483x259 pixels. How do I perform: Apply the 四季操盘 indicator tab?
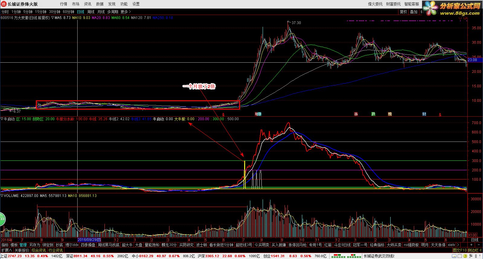88,245
